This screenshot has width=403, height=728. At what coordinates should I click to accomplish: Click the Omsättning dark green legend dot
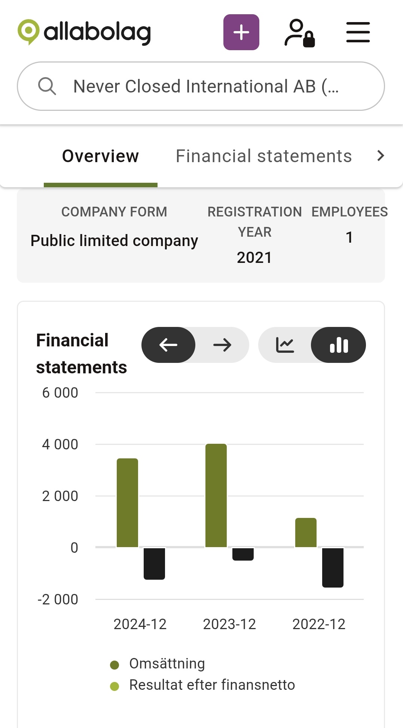[115, 665]
